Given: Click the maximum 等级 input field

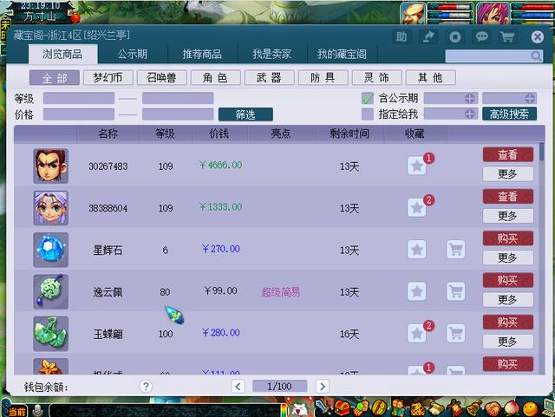Looking at the screenshot, I should tap(178, 98).
